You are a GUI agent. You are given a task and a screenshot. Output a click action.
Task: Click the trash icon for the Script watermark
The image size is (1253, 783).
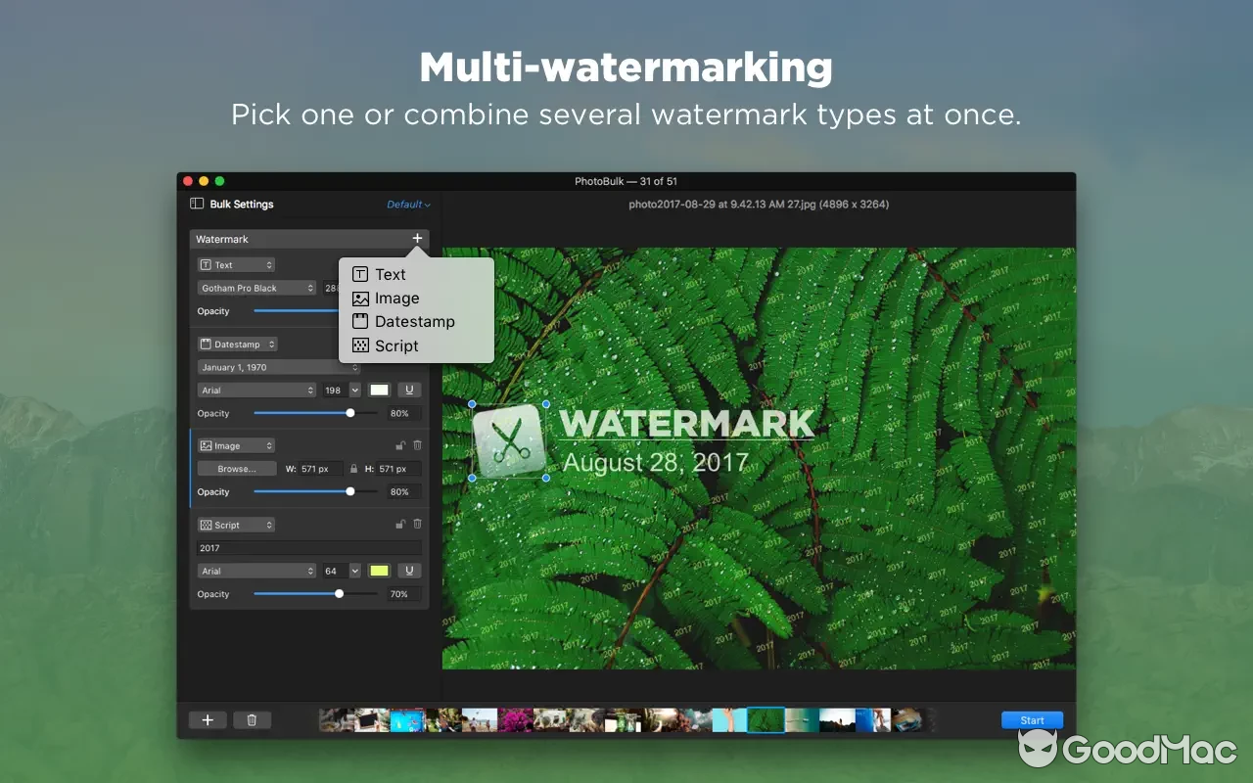pos(418,525)
